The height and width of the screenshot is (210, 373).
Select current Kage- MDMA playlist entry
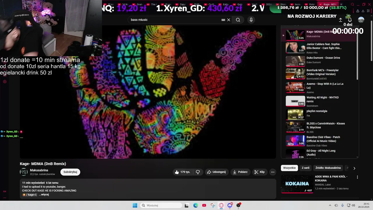[319, 35]
